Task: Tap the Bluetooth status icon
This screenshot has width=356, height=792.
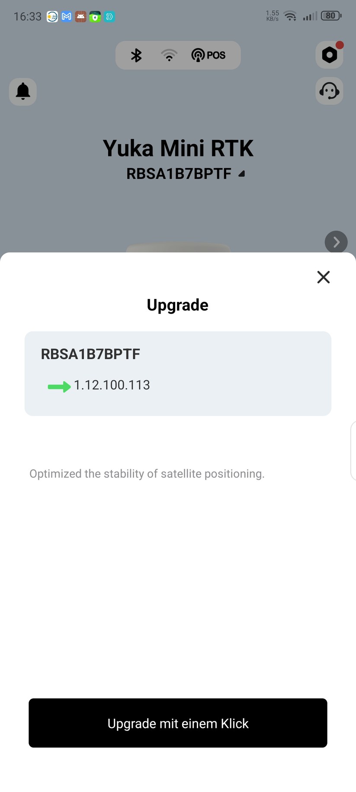Action: [136, 55]
